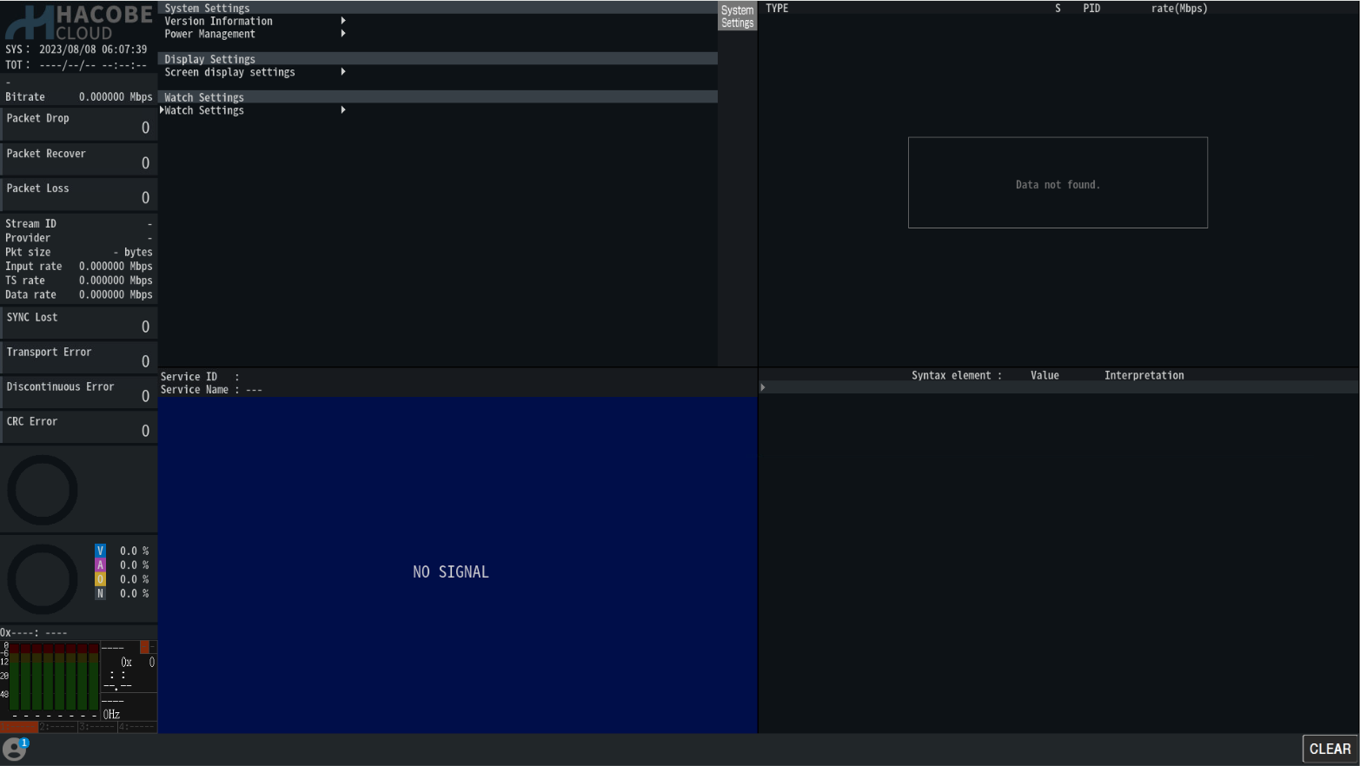Click the purple A audio indicator
This screenshot has height=766, width=1360.
100,565
